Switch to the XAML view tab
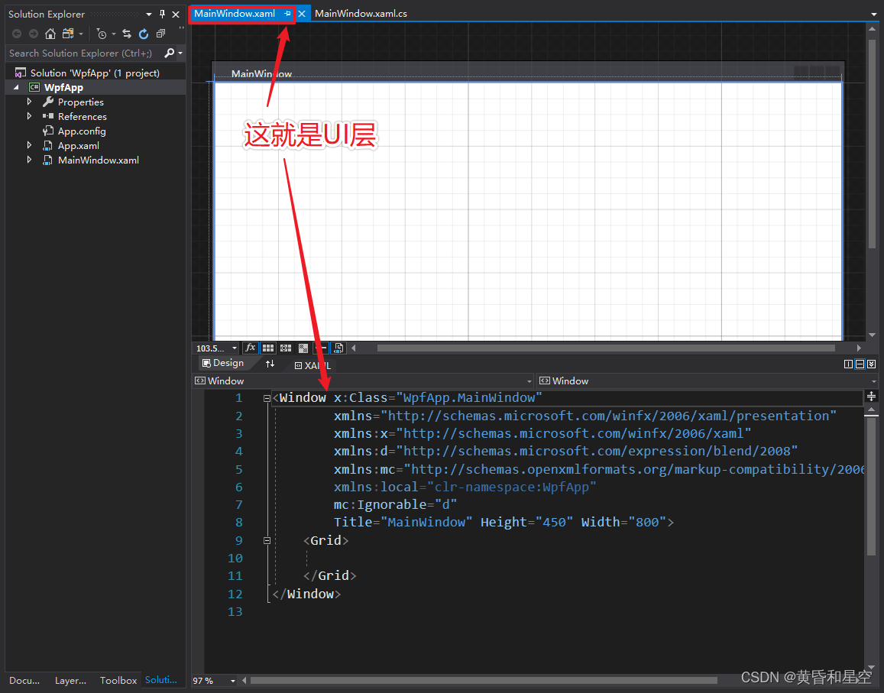Viewport: 884px width, 693px height. pyautogui.click(x=312, y=364)
